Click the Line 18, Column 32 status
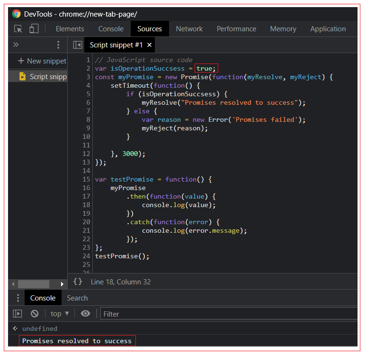367x355 pixels. 121,282
